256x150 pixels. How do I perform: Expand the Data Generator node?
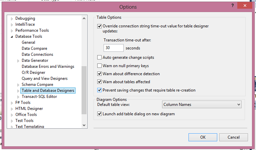click(18, 60)
